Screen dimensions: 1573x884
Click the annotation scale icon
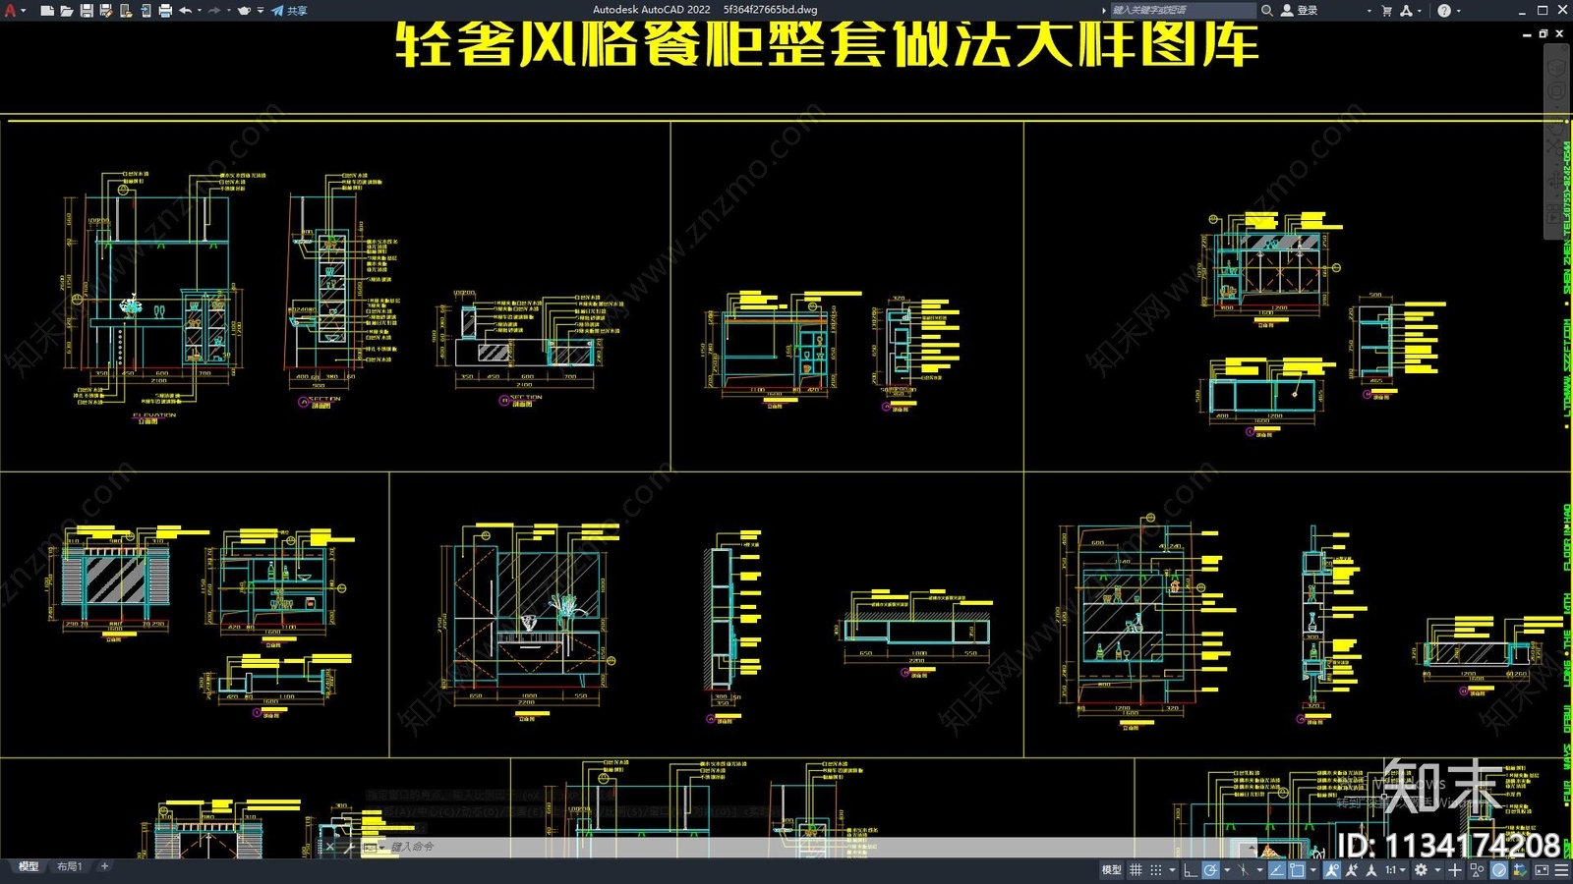tap(1371, 870)
